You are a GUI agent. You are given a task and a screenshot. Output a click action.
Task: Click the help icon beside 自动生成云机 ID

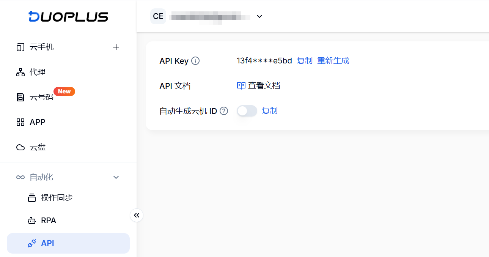(224, 111)
